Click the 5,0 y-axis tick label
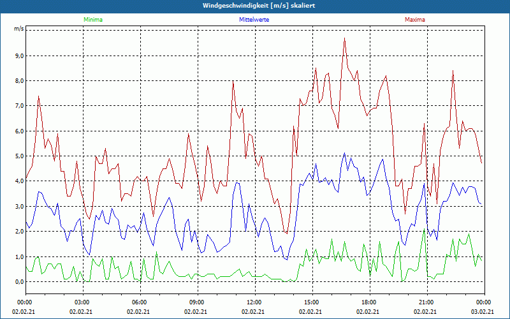This screenshot has height=319, width=510. click(18, 156)
